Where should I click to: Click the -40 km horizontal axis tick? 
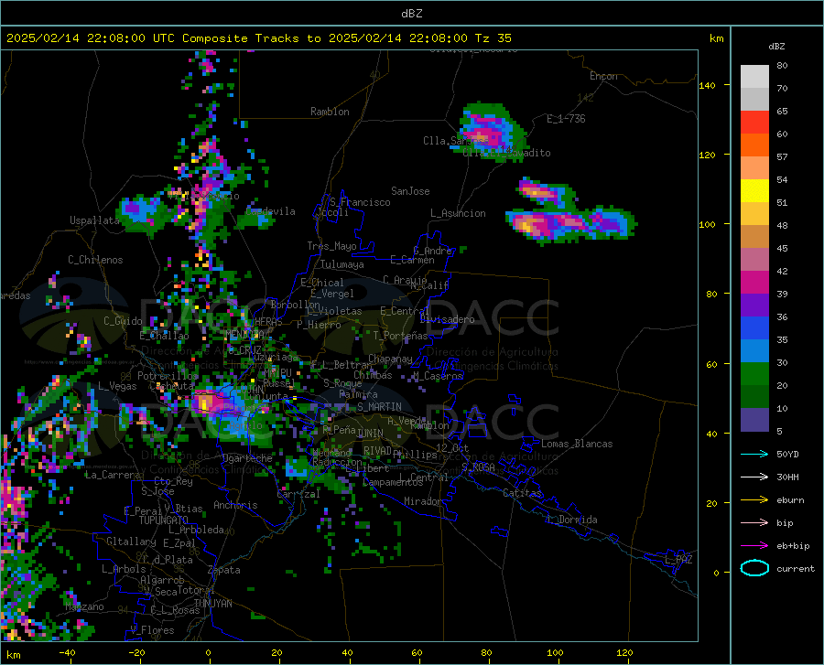click(67, 652)
